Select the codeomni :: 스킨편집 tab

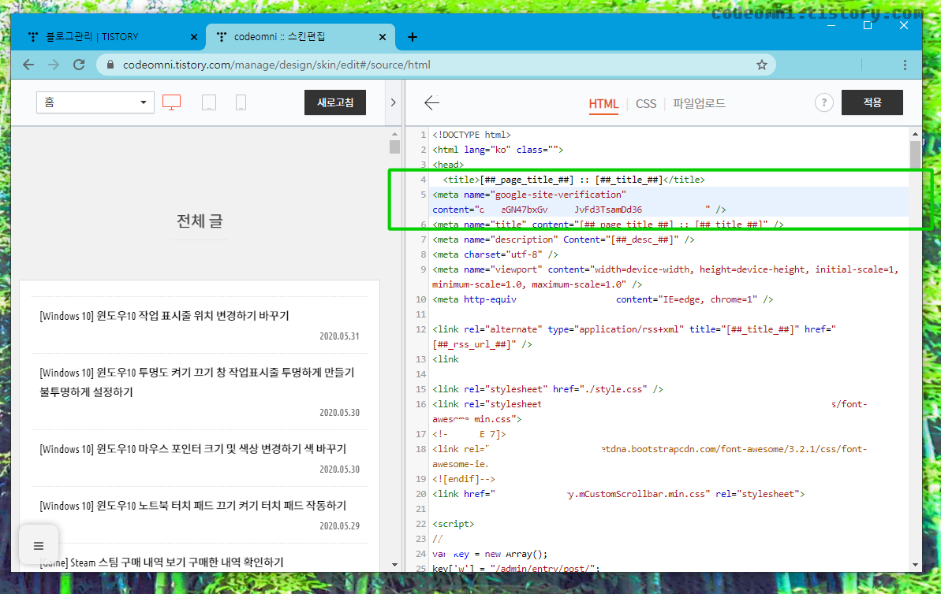tap(279, 36)
